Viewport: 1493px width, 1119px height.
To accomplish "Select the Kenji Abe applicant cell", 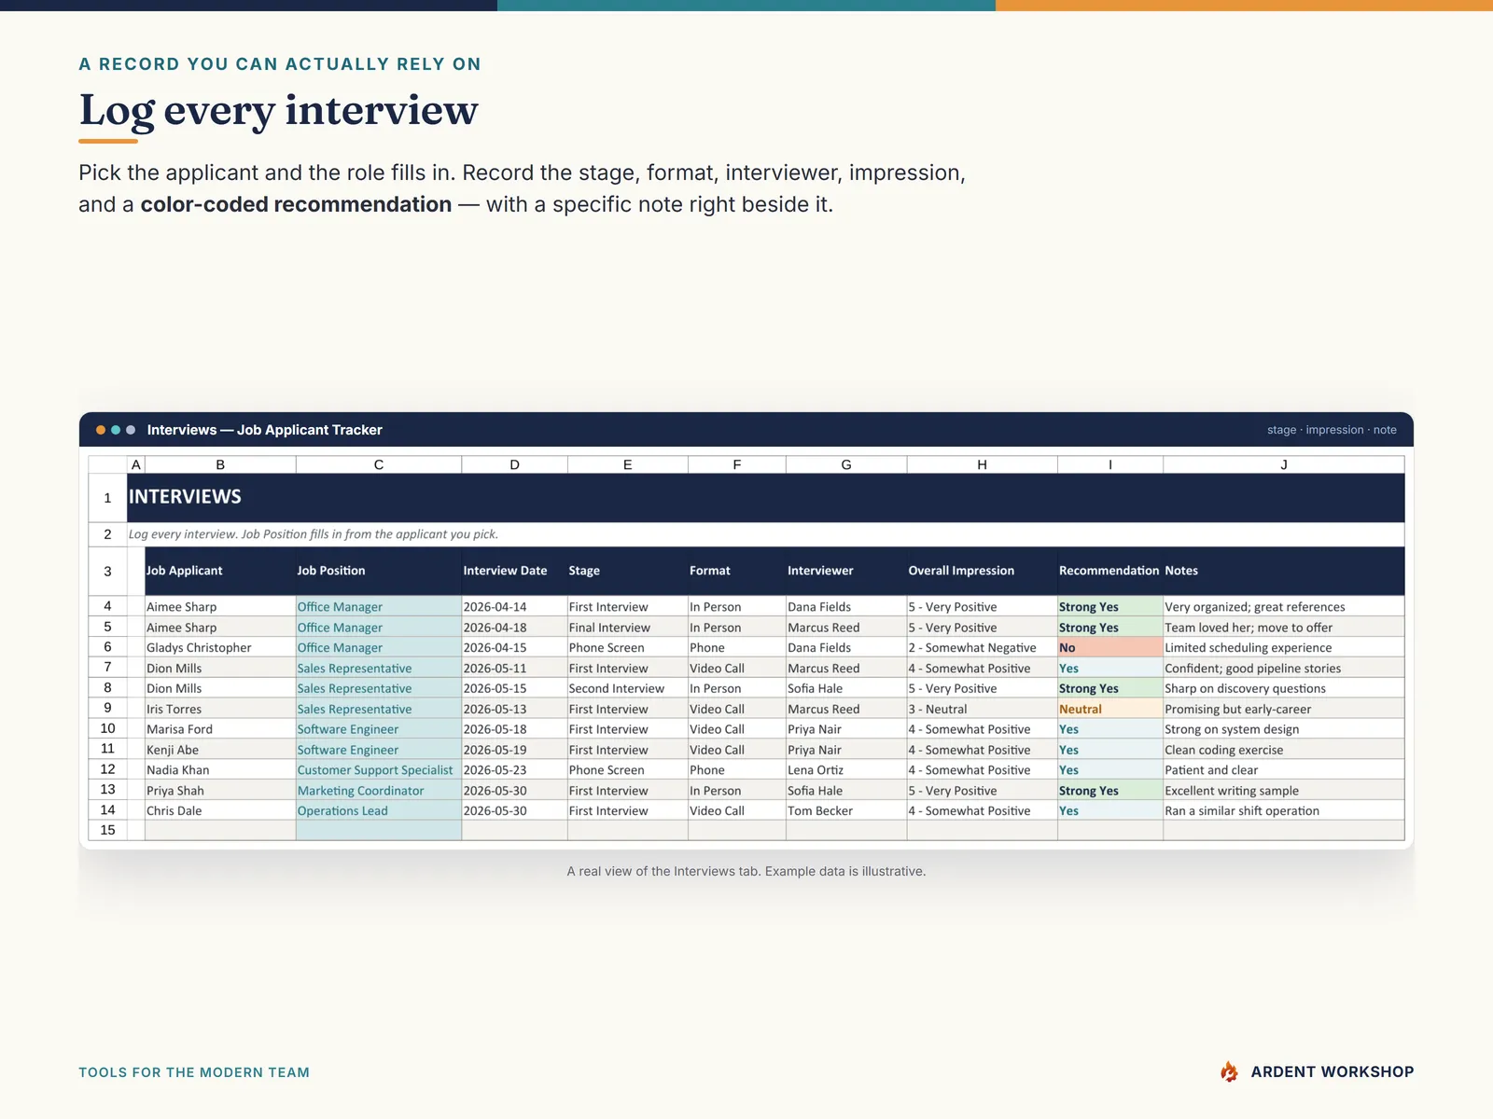I will 220,750.
